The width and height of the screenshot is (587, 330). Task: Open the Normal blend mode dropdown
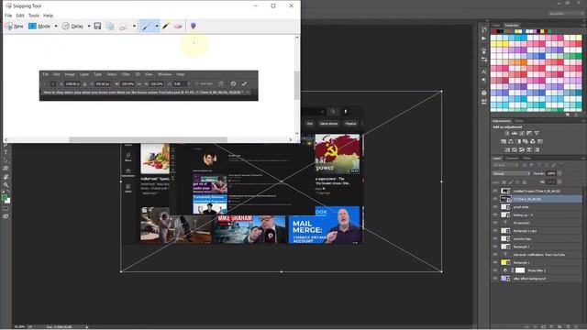coord(511,173)
